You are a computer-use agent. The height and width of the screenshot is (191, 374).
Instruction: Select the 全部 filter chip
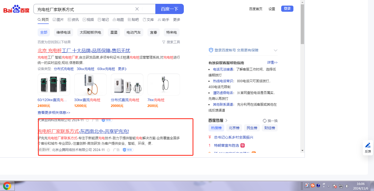[44, 32]
